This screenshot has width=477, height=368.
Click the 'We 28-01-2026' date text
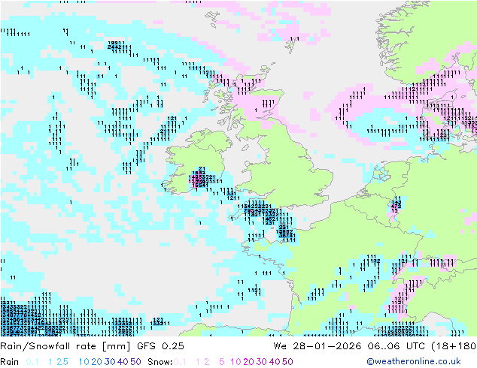click(317, 346)
